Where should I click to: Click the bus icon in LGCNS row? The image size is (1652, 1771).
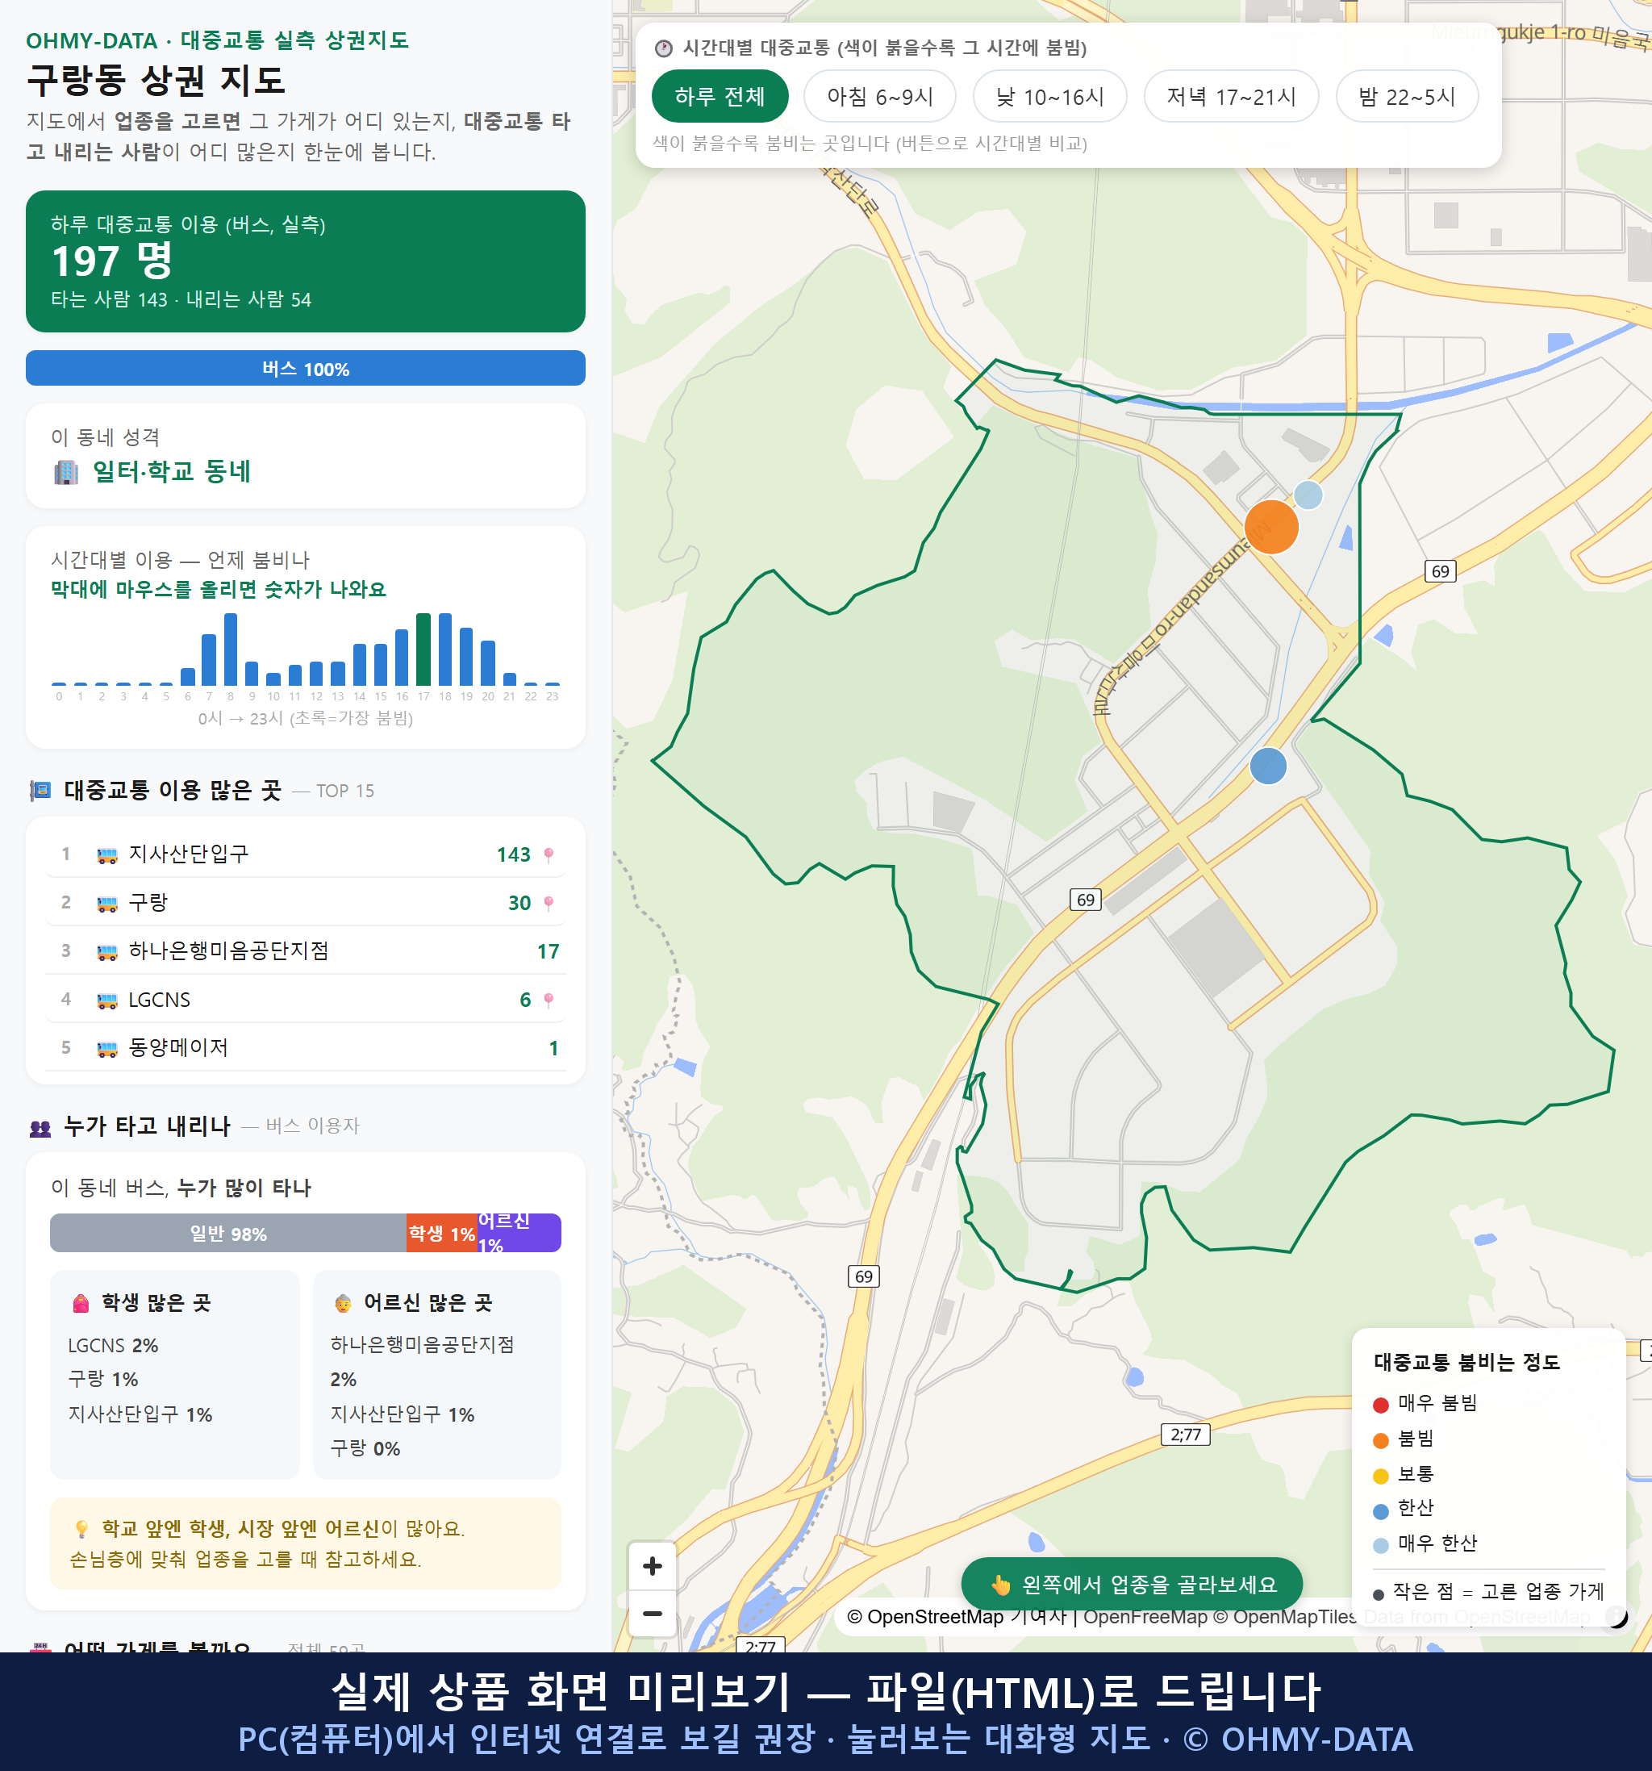[106, 1000]
